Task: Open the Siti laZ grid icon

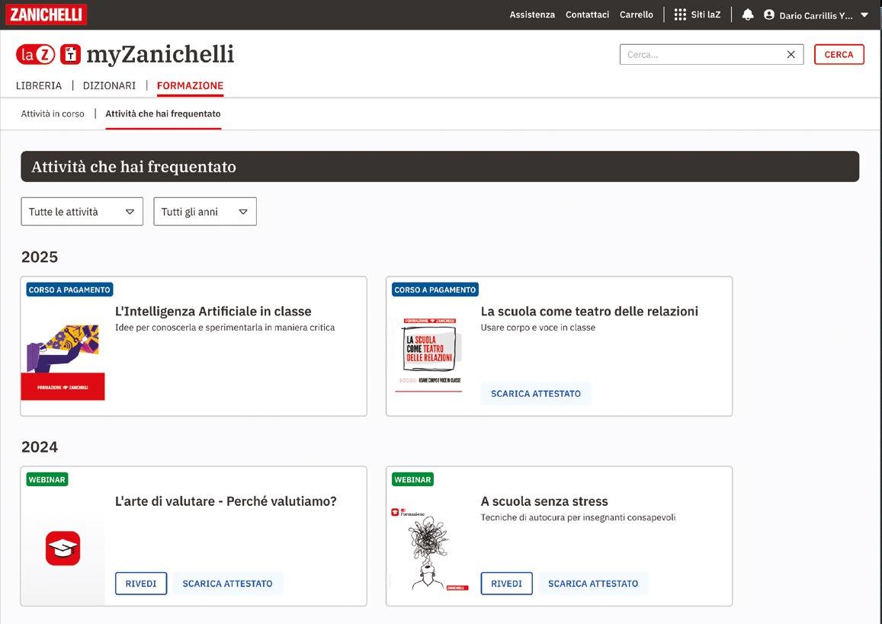Action: pos(680,14)
